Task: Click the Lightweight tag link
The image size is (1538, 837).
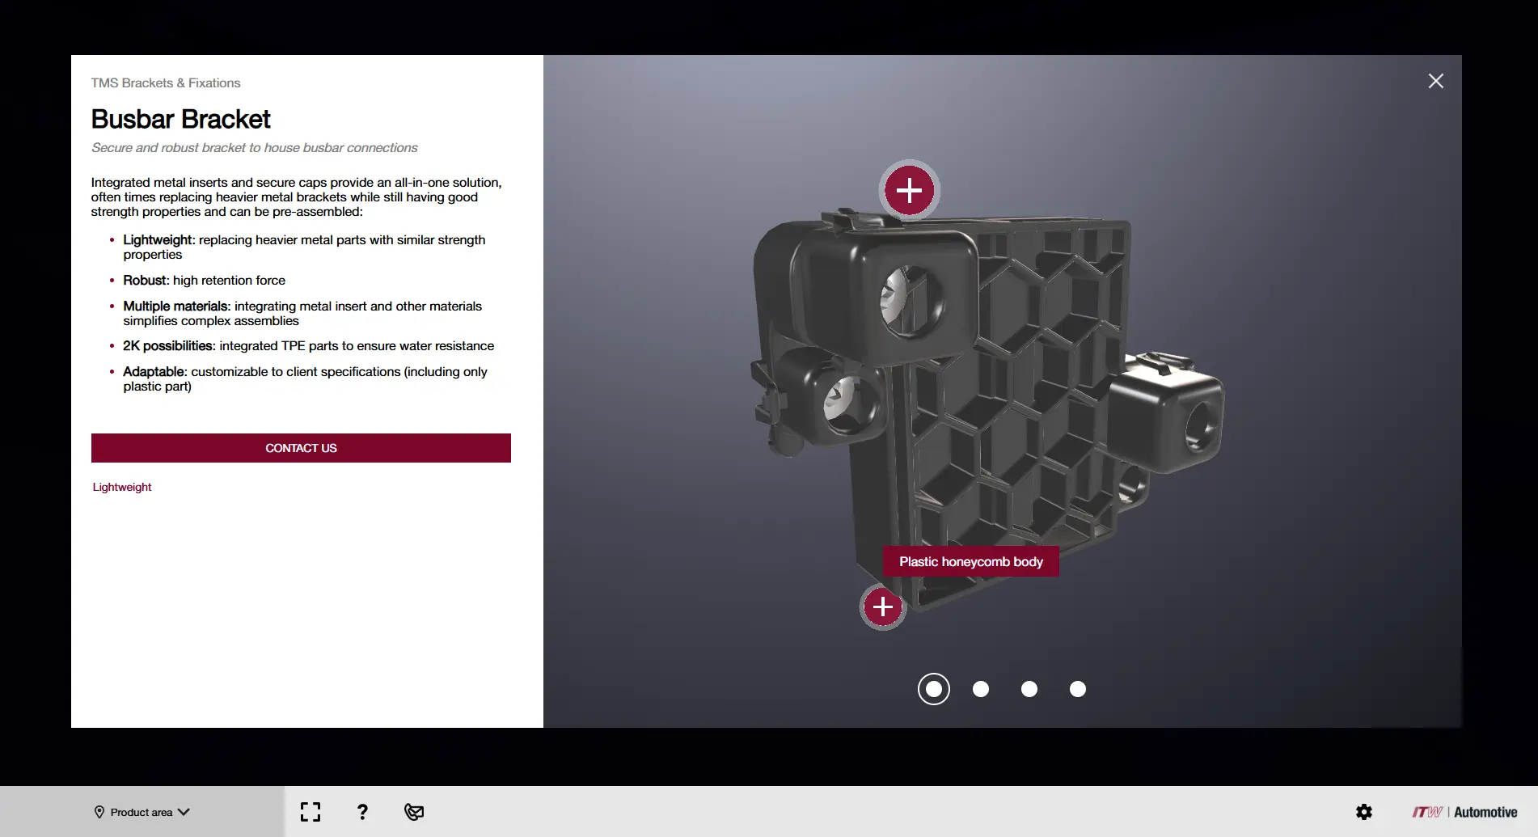Action: click(x=122, y=487)
